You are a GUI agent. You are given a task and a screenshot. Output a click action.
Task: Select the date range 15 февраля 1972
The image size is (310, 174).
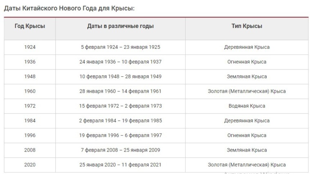click(120, 106)
